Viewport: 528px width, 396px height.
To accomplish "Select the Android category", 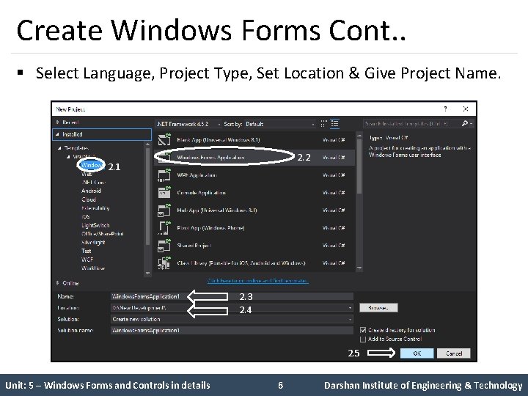I will click(x=91, y=191).
